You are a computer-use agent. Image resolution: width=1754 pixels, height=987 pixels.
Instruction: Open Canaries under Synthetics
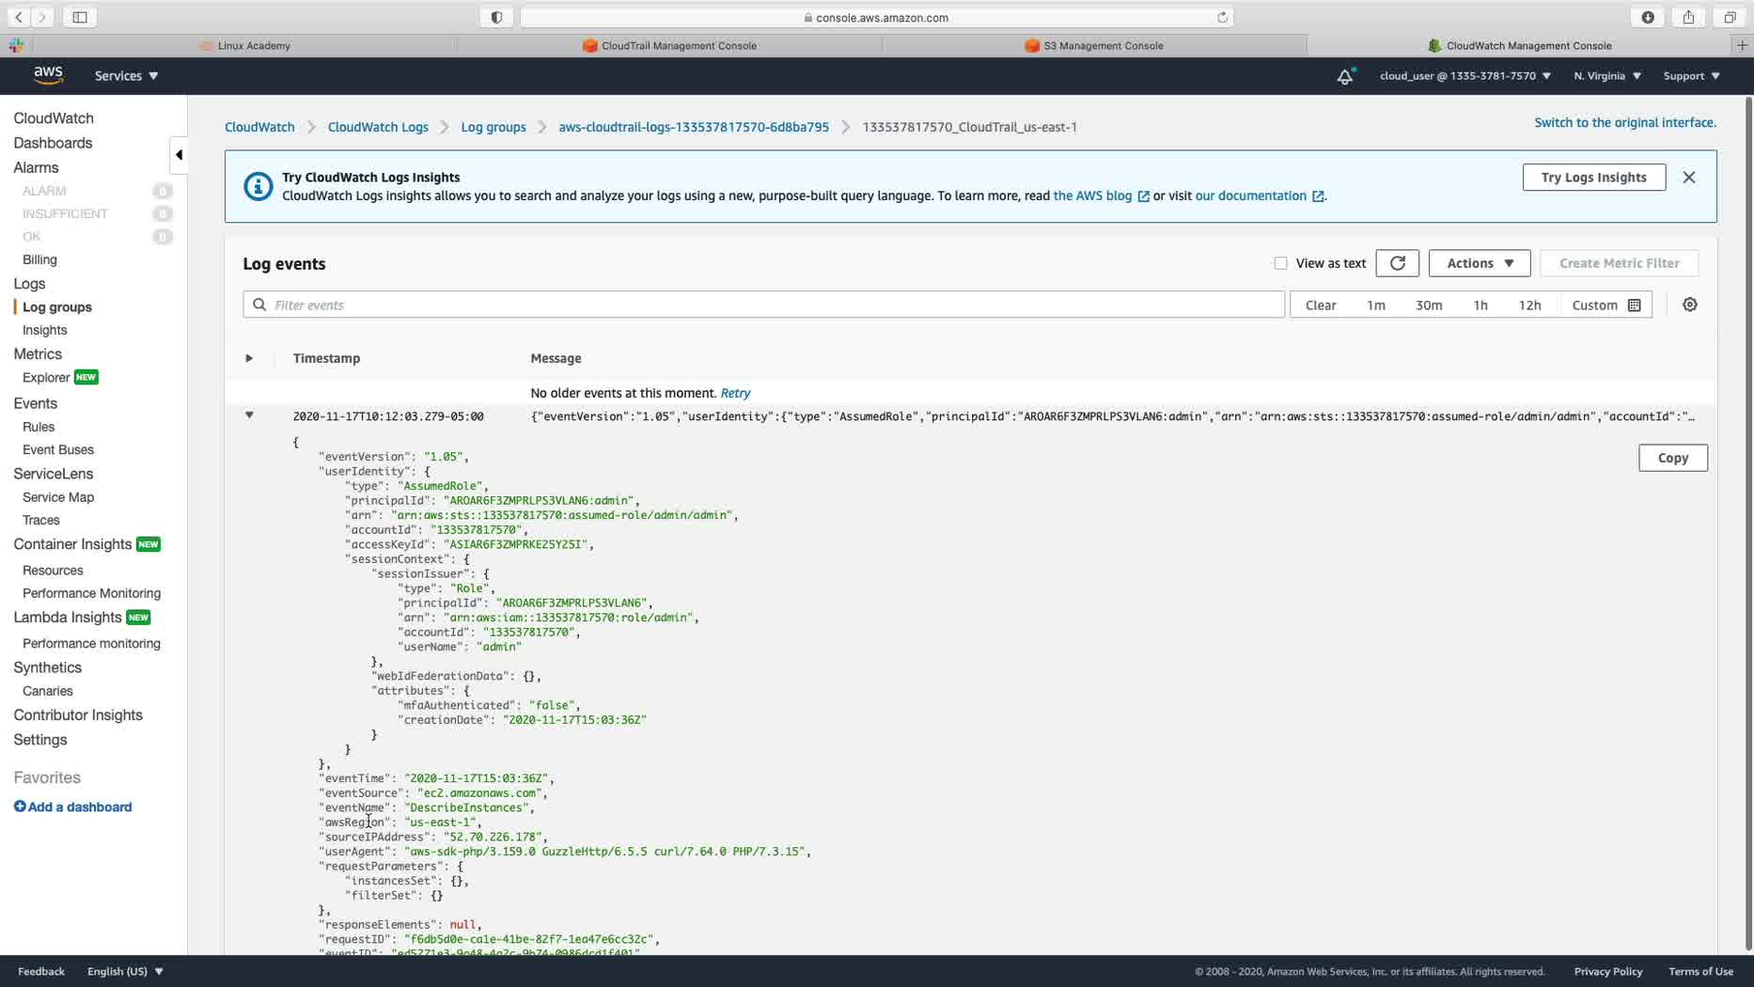point(48,691)
